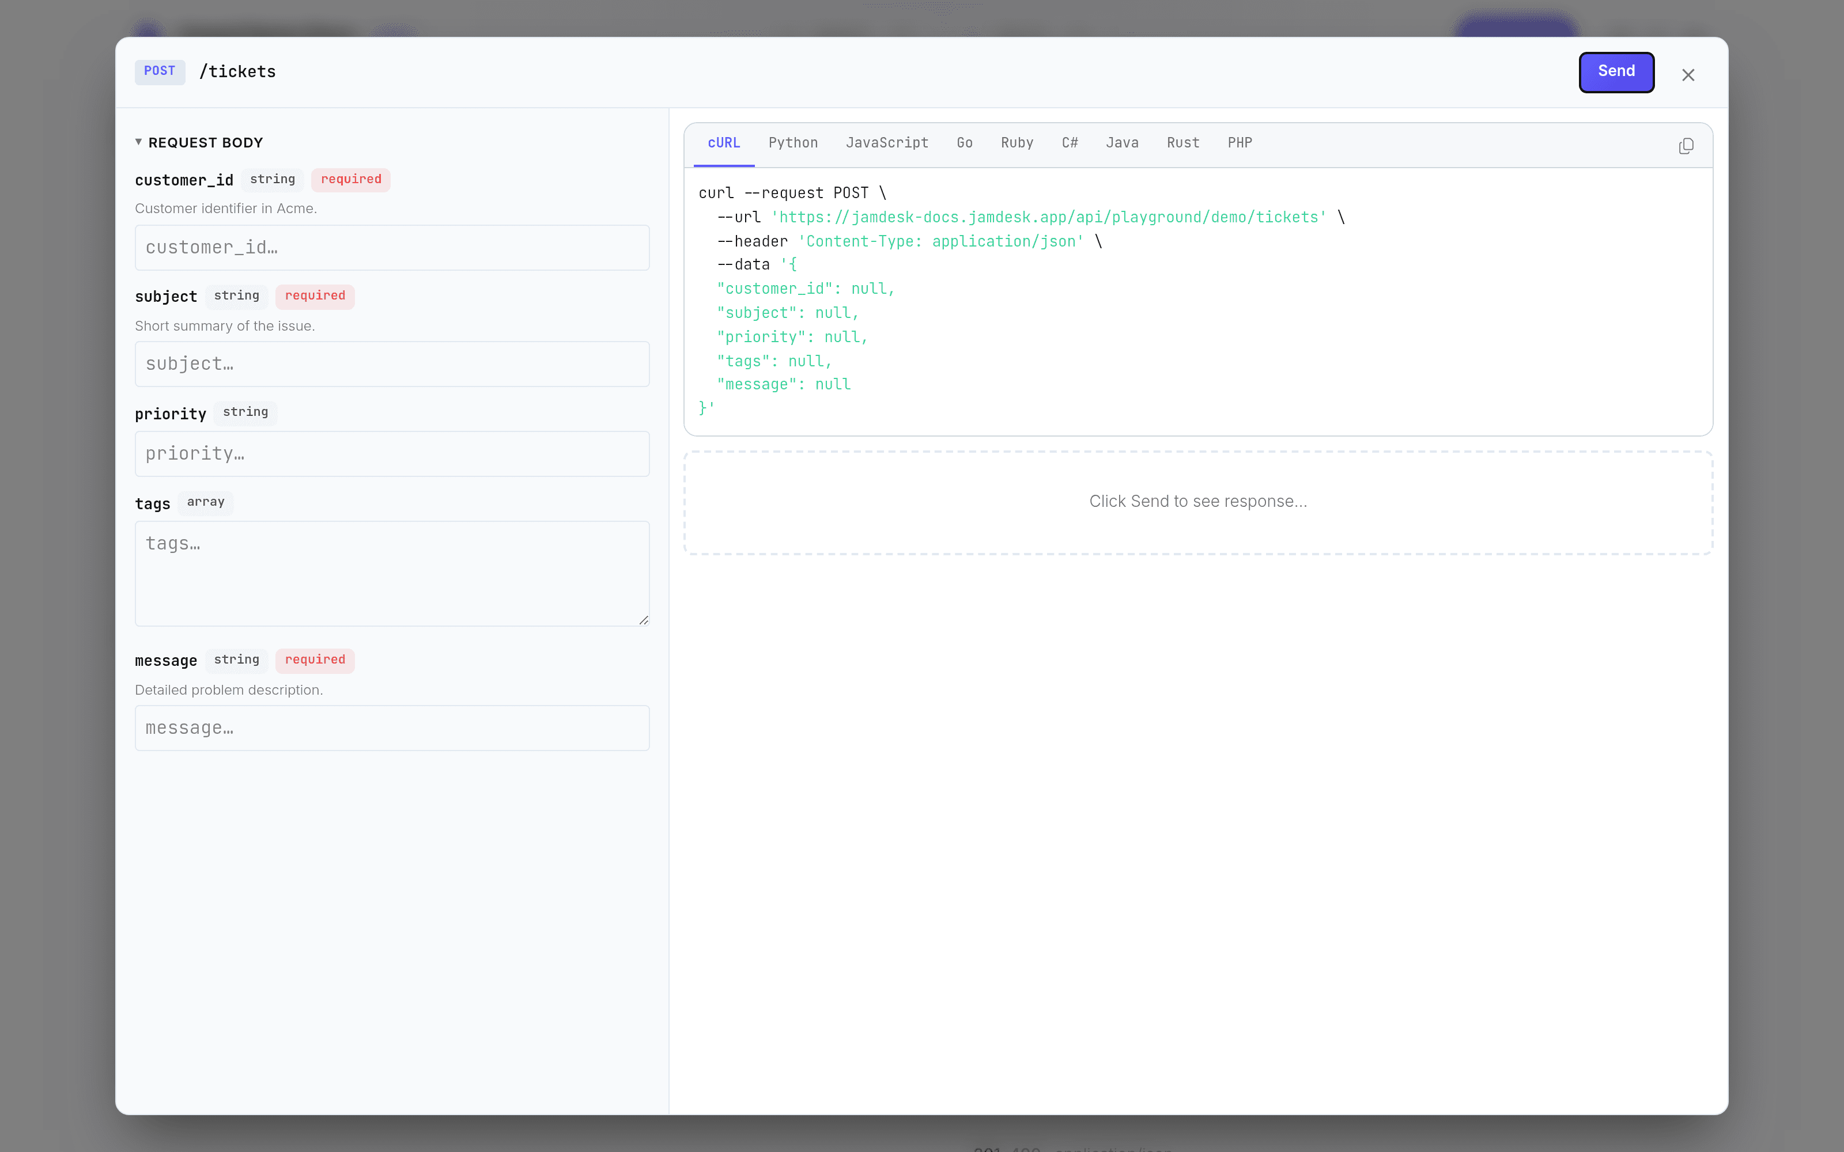Viewport: 1844px width, 1152px height.
Task: Focus the message input field
Action: tap(392, 729)
